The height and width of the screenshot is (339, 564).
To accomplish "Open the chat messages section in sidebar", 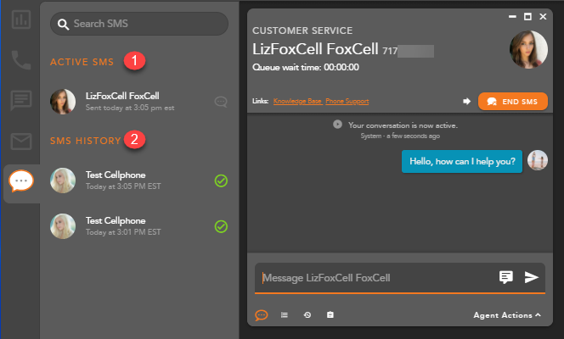I will click(20, 100).
